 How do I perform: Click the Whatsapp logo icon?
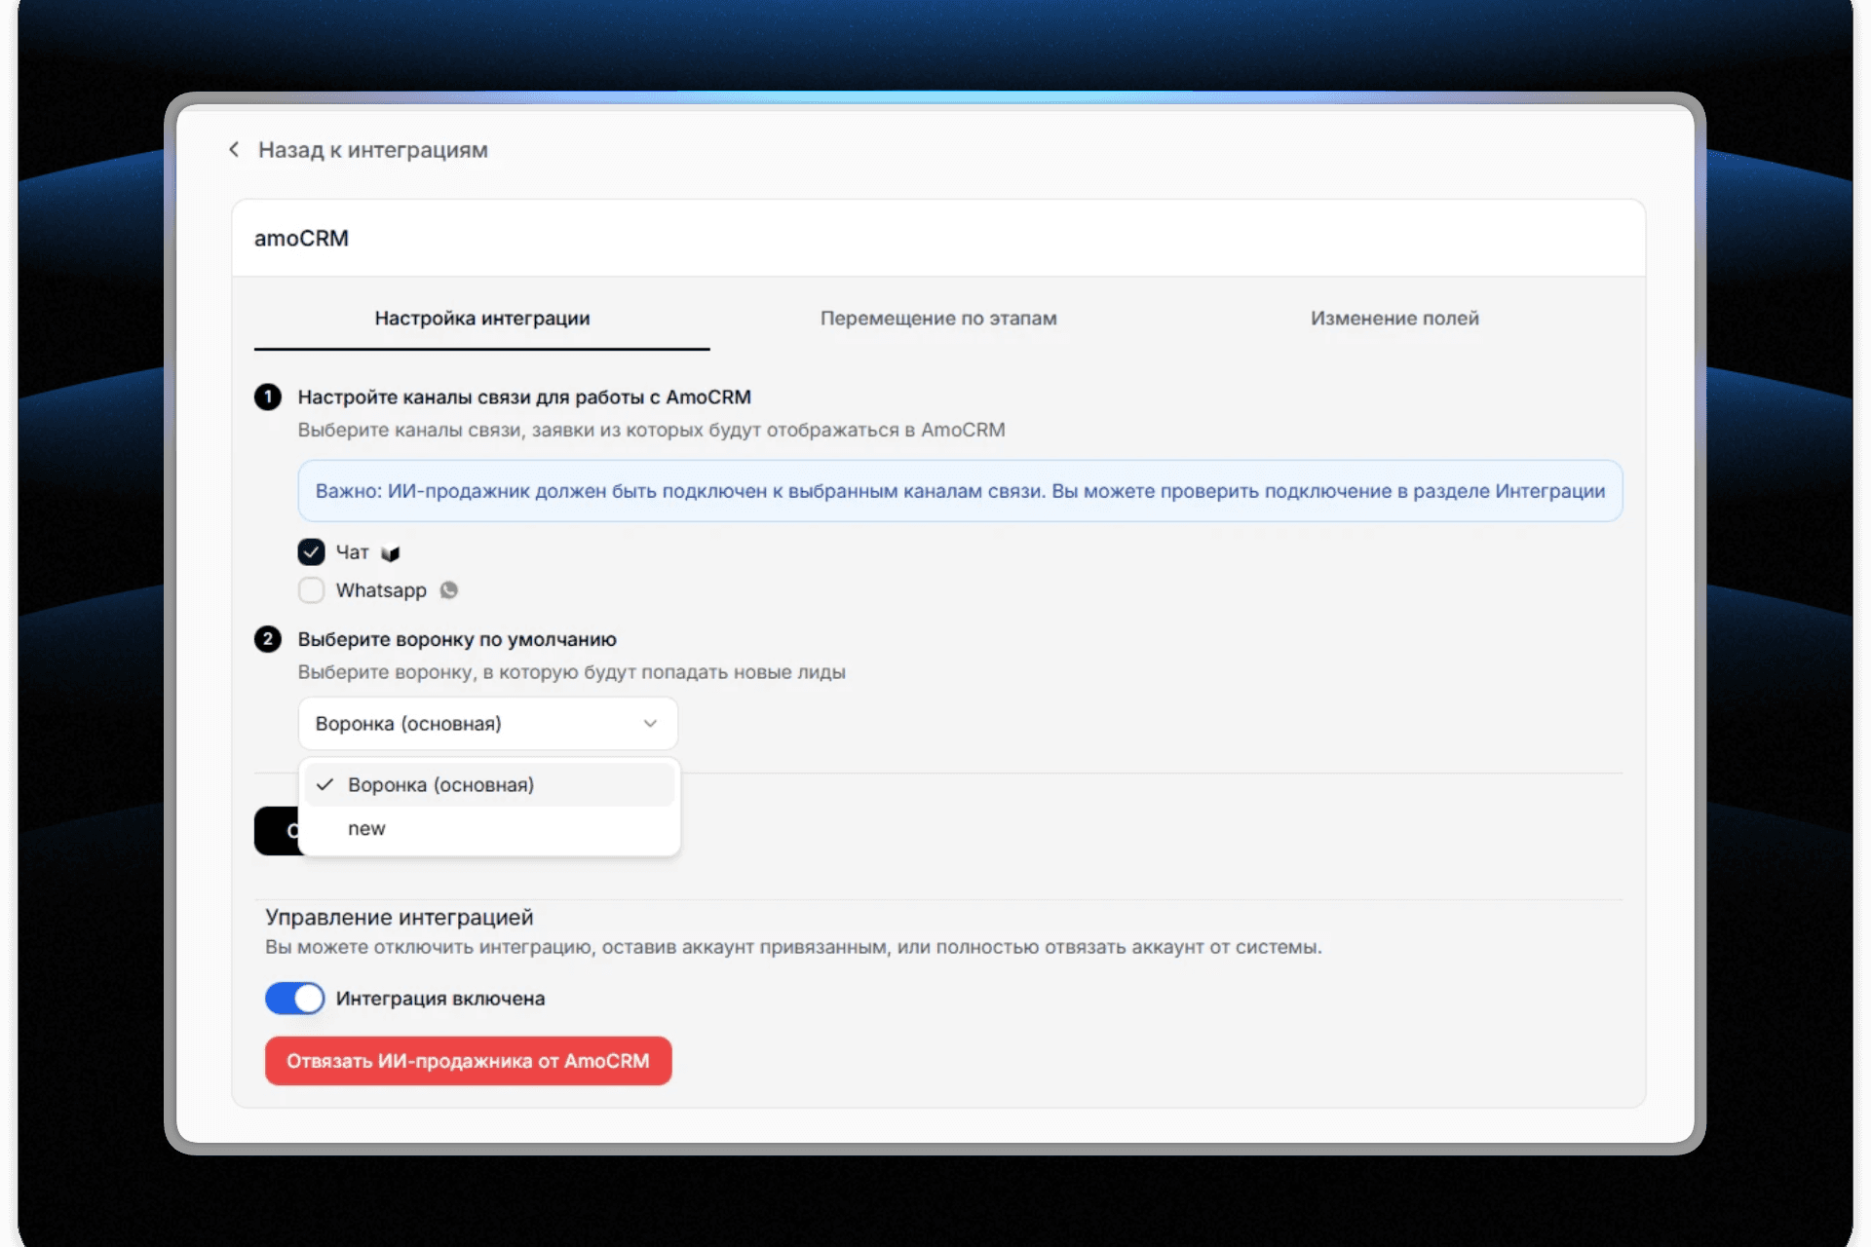pos(448,590)
